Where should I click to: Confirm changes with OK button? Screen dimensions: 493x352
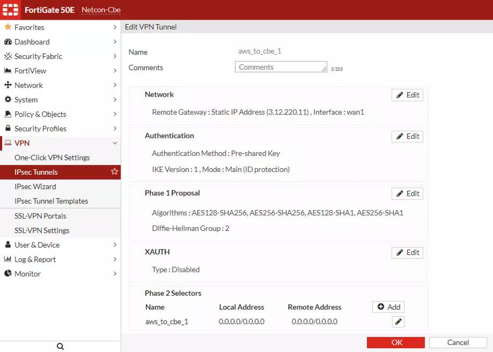coord(396,342)
